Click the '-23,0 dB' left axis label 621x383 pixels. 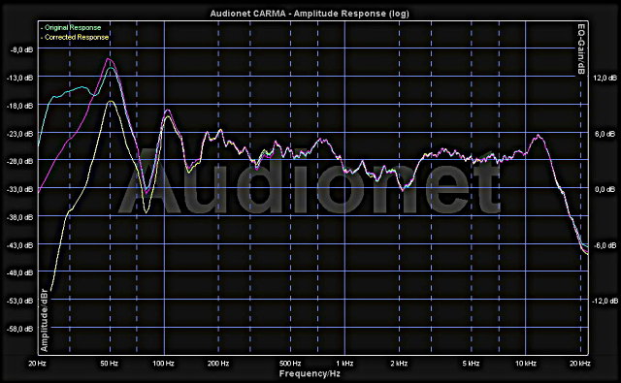tap(20, 134)
